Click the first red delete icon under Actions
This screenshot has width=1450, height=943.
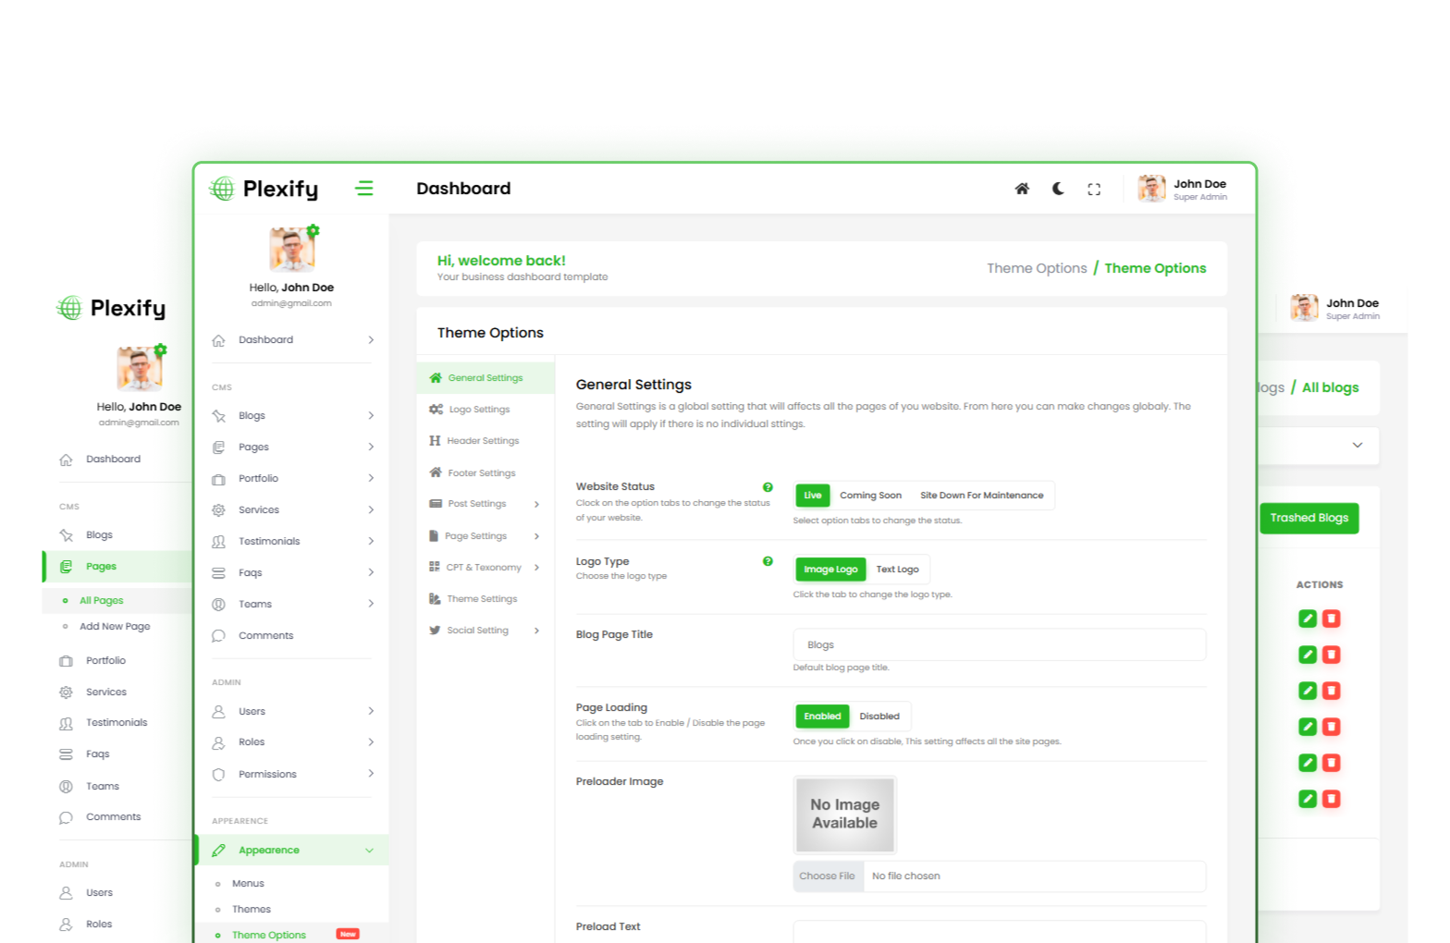coord(1332,618)
